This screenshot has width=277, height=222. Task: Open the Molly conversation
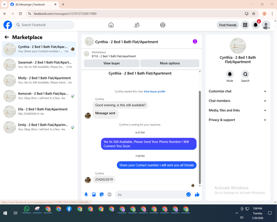click(39, 80)
